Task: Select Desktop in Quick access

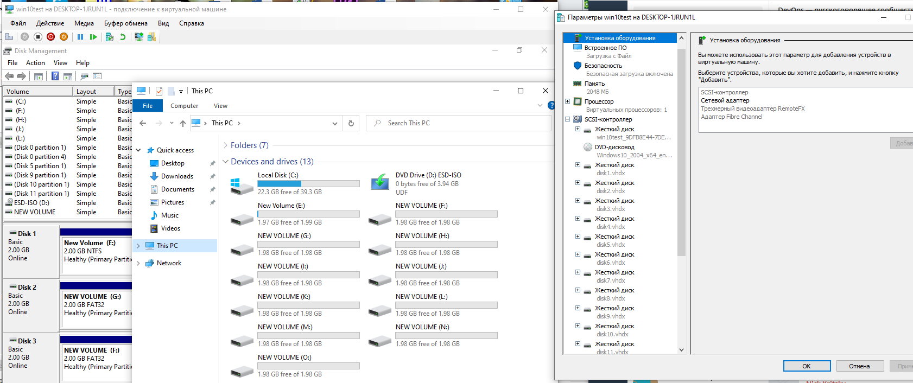Action: pyautogui.click(x=173, y=163)
